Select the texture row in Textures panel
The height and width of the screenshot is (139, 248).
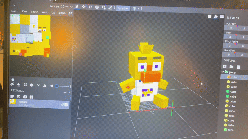point(39,104)
